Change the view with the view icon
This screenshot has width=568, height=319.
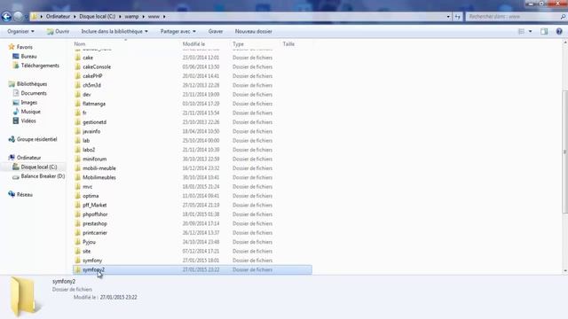521,32
